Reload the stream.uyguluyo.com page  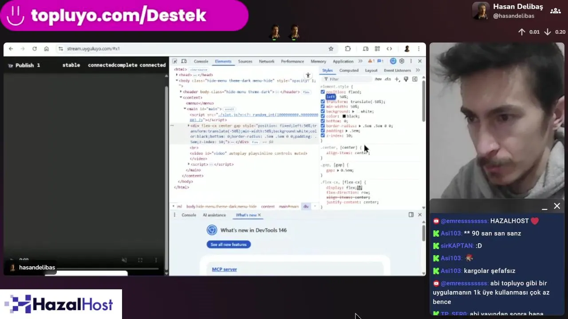(35, 49)
